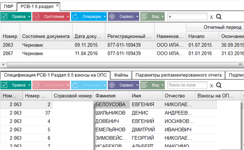Click the lower Вид lines icon

(x=144, y=85)
